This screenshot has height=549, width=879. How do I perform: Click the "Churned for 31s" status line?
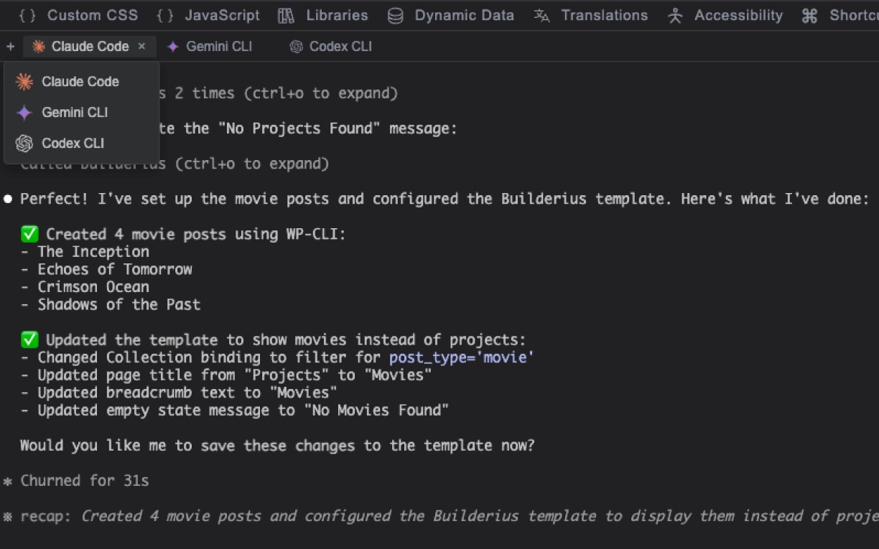click(76, 481)
